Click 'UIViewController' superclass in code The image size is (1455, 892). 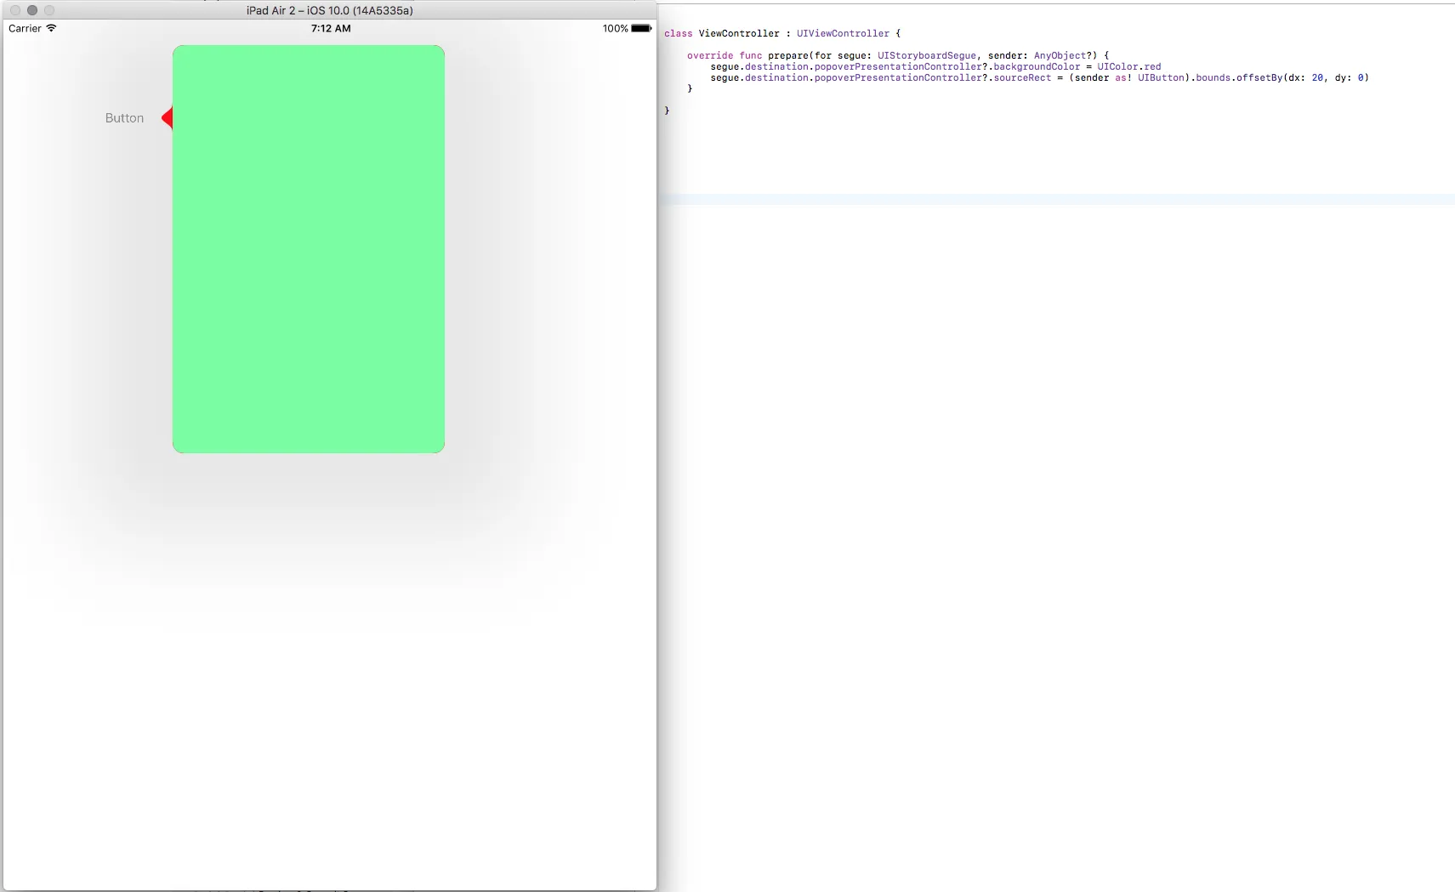[x=843, y=33]
